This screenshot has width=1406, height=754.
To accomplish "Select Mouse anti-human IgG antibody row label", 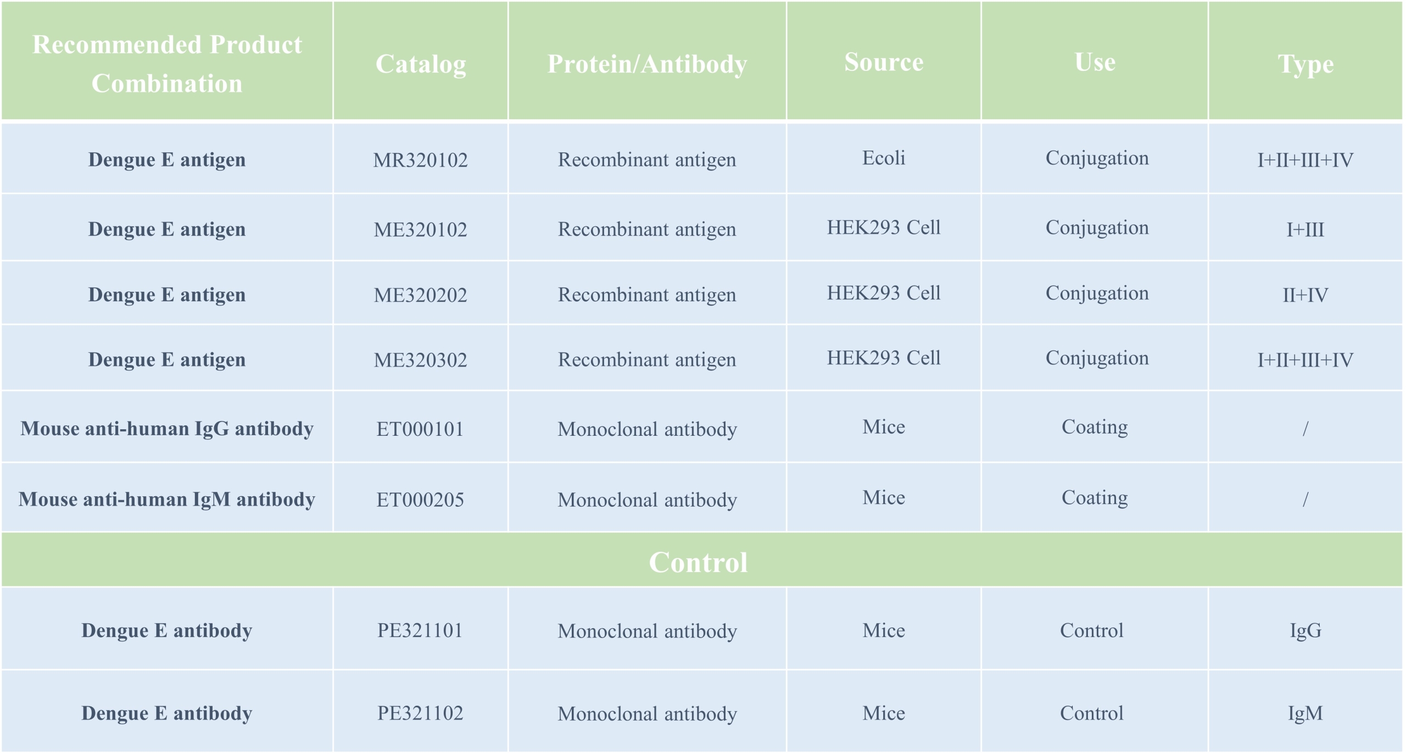I will point(167,428).
